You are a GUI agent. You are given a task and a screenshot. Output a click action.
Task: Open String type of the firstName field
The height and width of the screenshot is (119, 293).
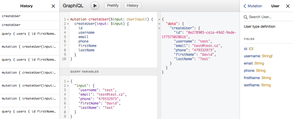coord(266,78)
